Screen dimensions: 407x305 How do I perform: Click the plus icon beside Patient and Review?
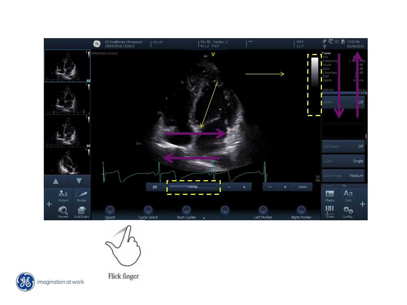(49, 204)
